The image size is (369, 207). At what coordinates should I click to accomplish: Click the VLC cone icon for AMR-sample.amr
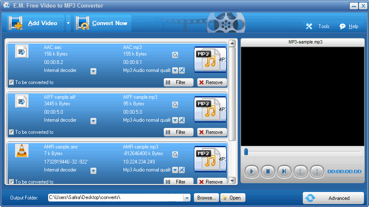pyautogui.click(x=22, y=151)
